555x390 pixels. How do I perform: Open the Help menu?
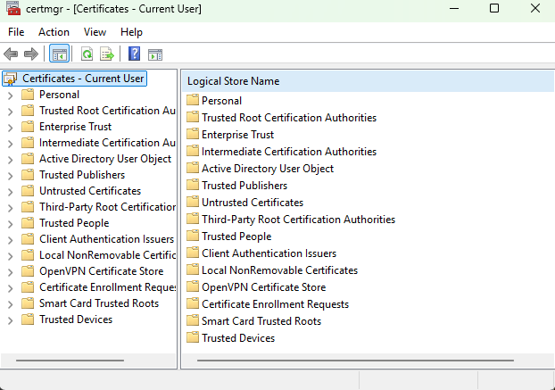coord(131,32)
